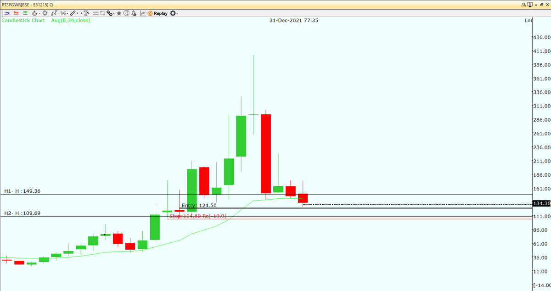Click the 436.00 price axis label
Viewport: 551px width, 291px height.
coord(541,37)
